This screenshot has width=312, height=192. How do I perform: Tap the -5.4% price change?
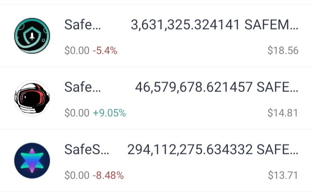[x=105, y=50]
